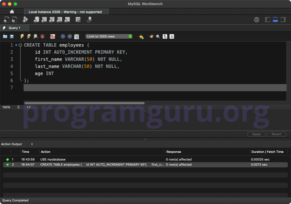Click the Time column header
Screen dimensions: 291x204
coord(25,152)
